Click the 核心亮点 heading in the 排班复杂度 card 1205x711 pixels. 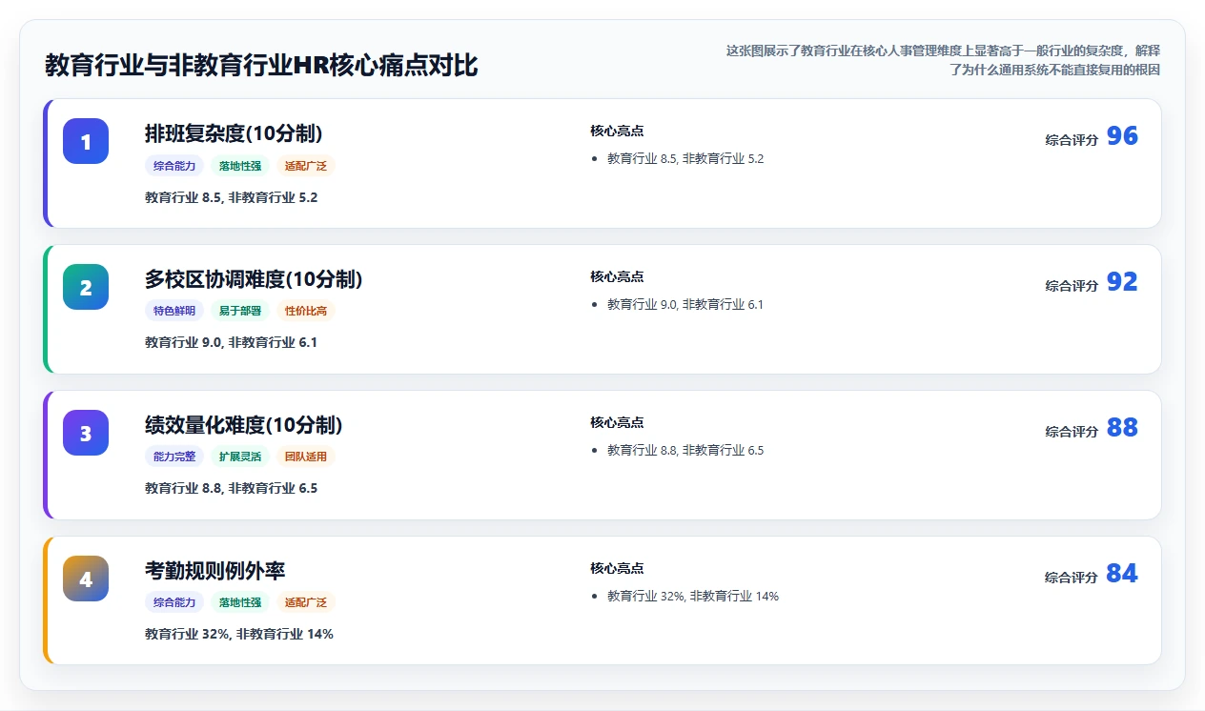click(x=617, y=131)
